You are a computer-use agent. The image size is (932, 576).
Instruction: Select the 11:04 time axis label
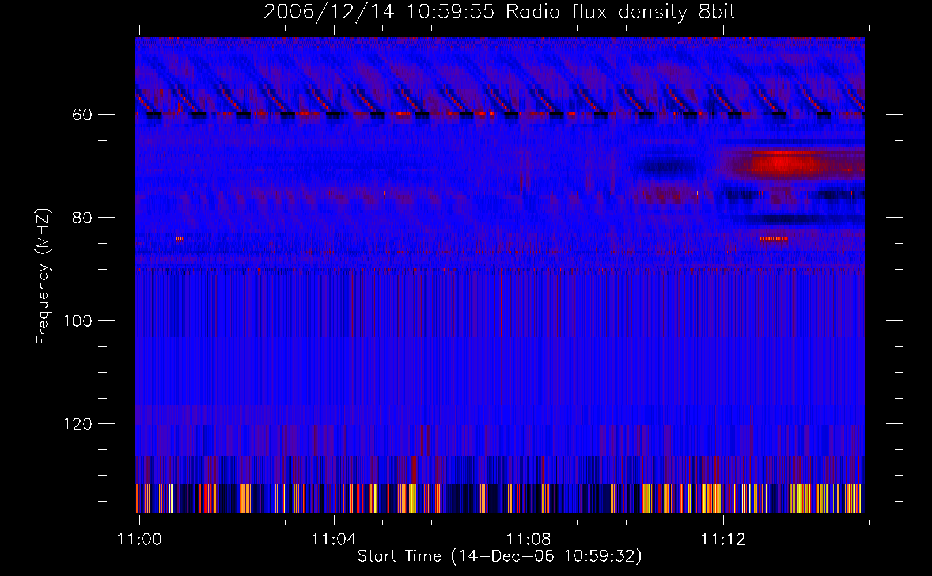pyautogui.click(x=334, y=540)
